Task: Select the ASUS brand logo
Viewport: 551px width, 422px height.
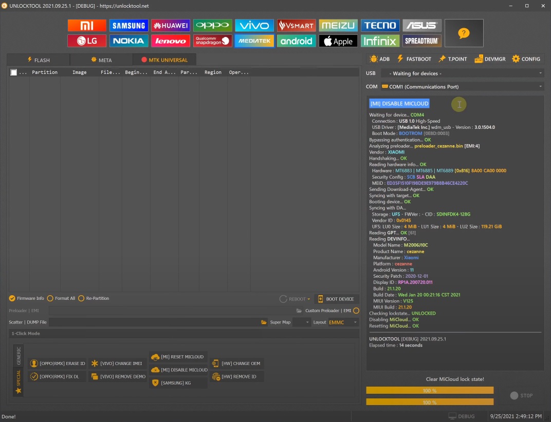Action: (x=421, y=25)
